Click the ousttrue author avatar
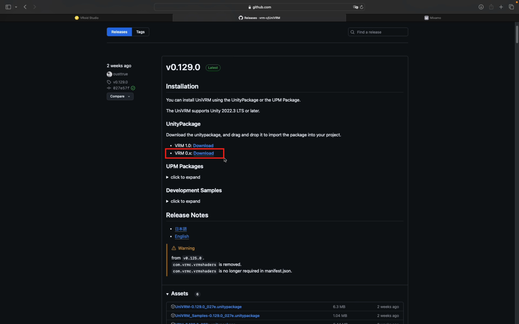 tap(109, 74)
